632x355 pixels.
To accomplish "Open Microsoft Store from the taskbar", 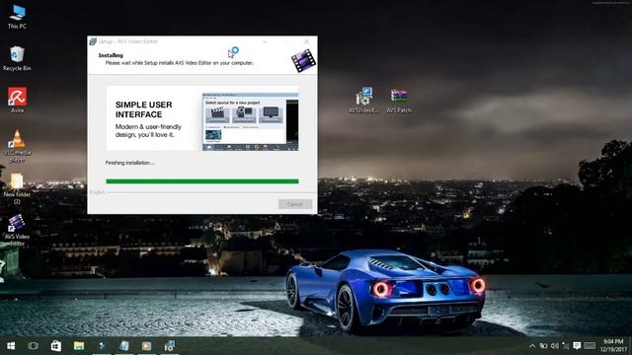I will [x=56, y=346].
